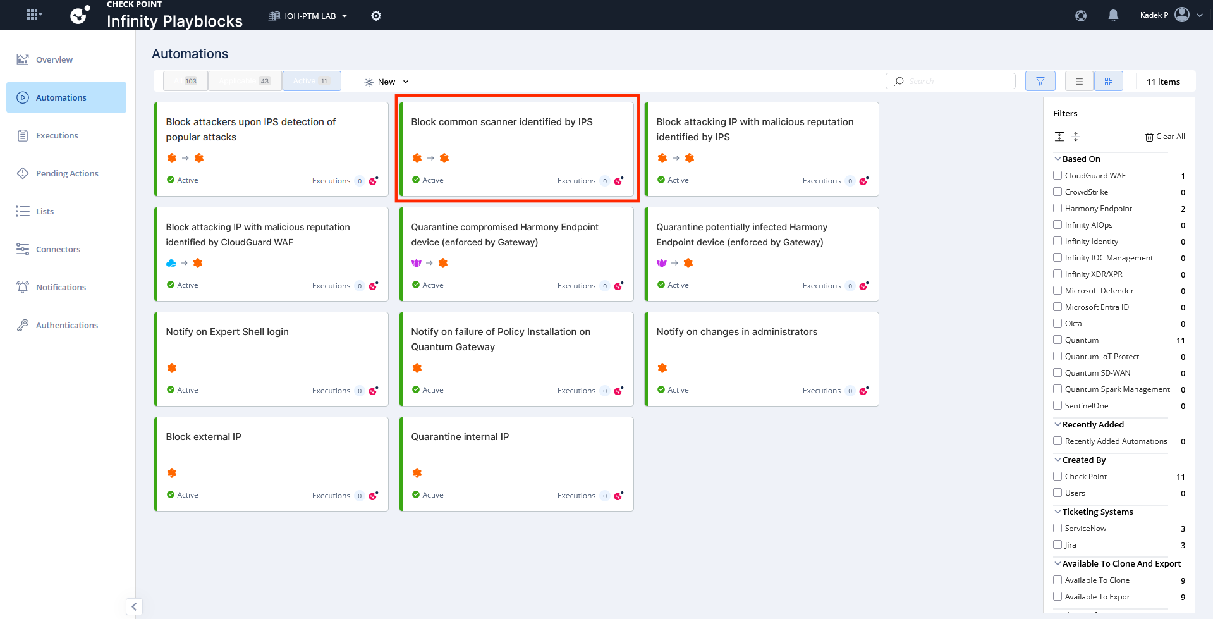The height and width of the screenshot is (619, 1213).
Task: Go to Executions in the sidebar
Action: coord(57,135)
